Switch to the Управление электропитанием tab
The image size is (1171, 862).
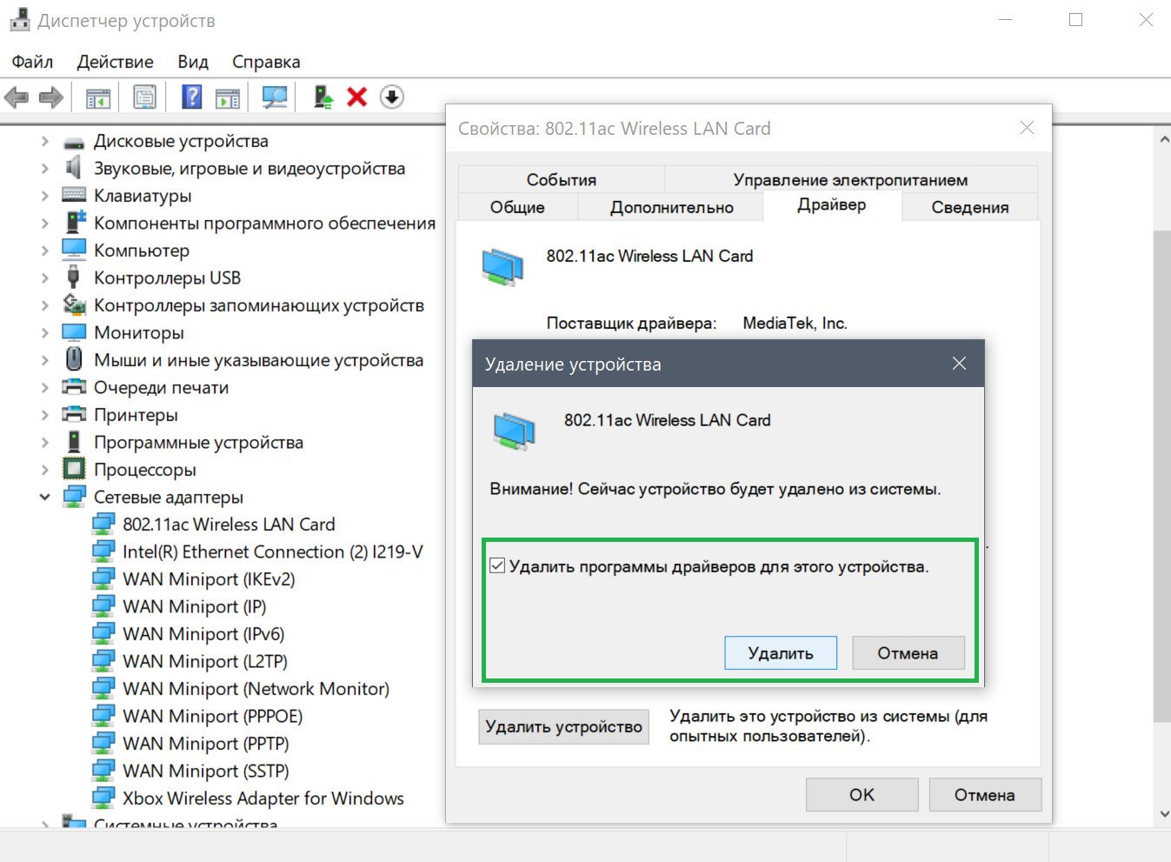[850, 179]
